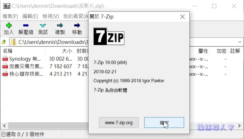Close the 關於 7-Zip dialog

[x=182, y=17]
